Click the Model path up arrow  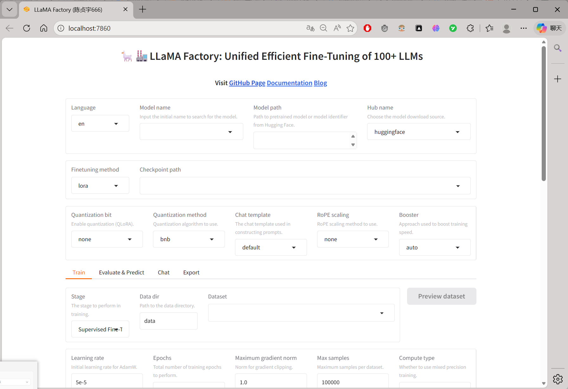pos(353,136)
